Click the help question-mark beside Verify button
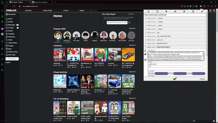This screenshot has height=123, width=218. point(129,23)
